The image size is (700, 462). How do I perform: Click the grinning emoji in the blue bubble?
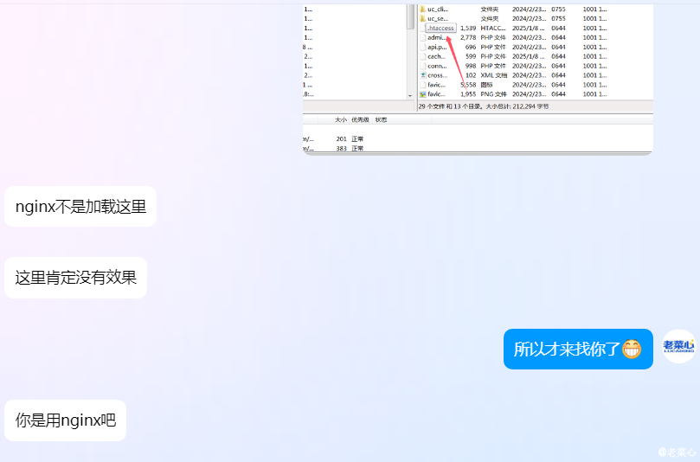(632, 349)
